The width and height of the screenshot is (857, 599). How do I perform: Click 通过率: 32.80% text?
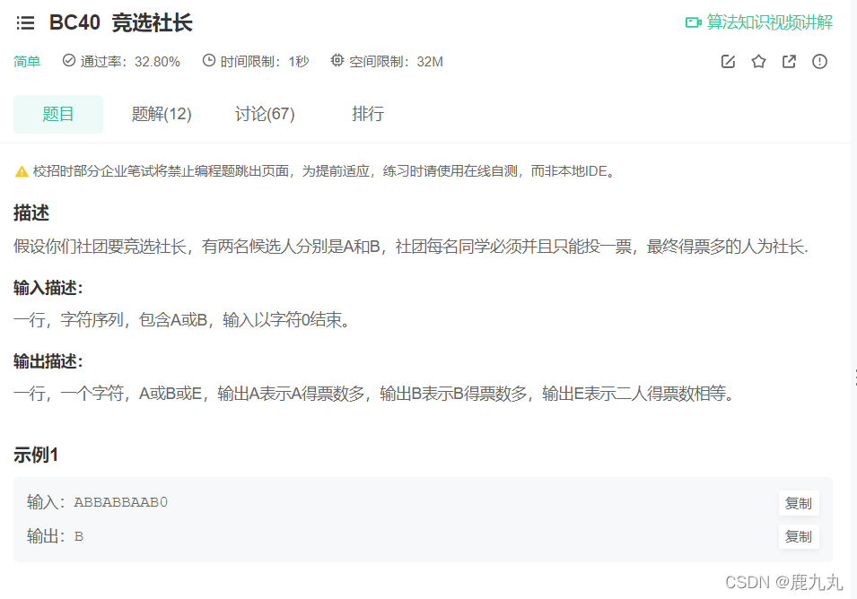pos(130,61)
